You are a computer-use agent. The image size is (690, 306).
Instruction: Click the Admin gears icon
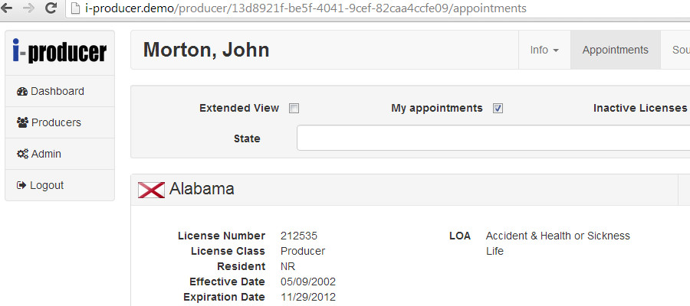click(x=22, y=154)
